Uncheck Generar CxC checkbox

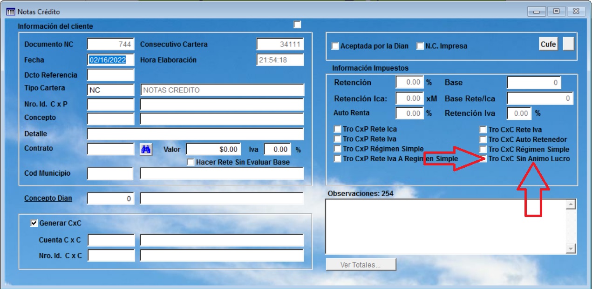pos(34,223)
